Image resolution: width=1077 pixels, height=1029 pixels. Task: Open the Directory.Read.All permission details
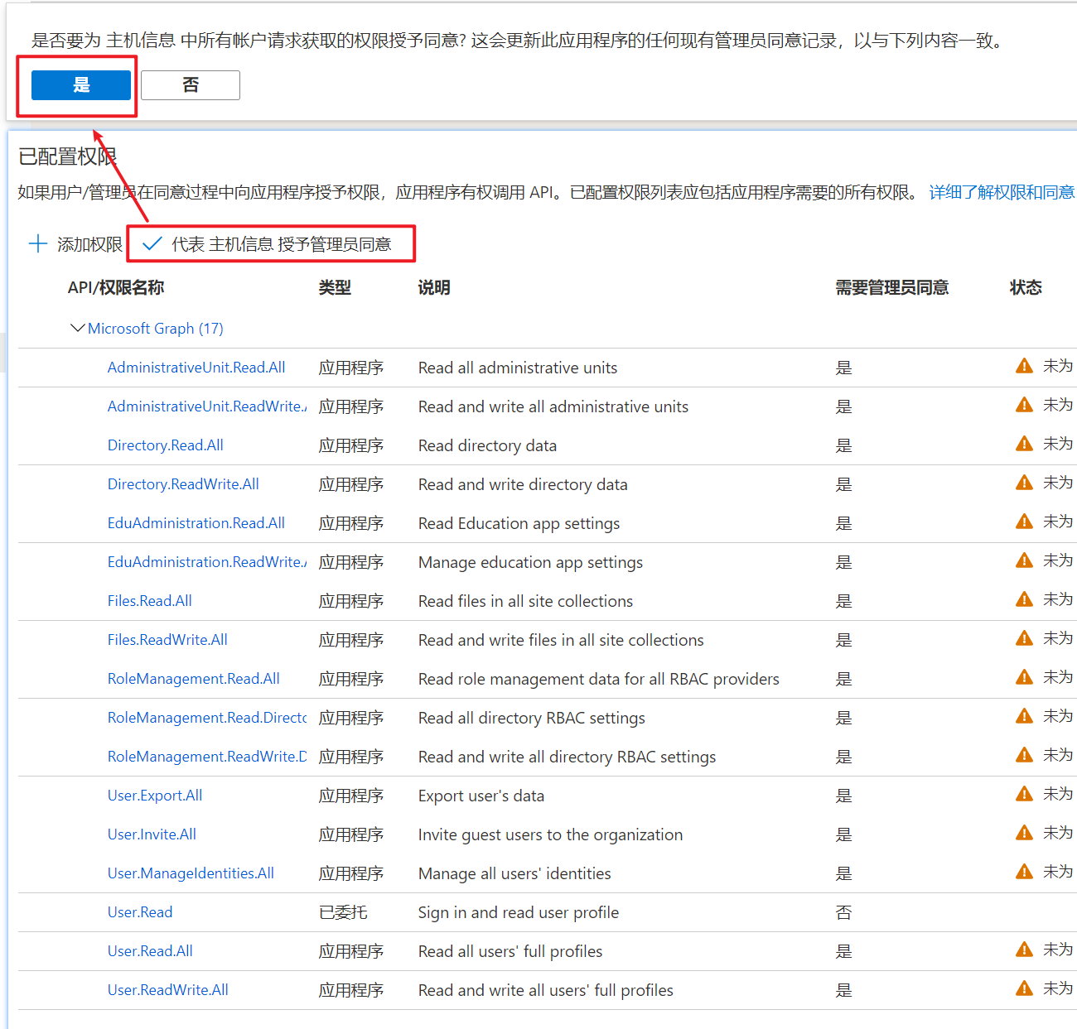coord(165,445)
